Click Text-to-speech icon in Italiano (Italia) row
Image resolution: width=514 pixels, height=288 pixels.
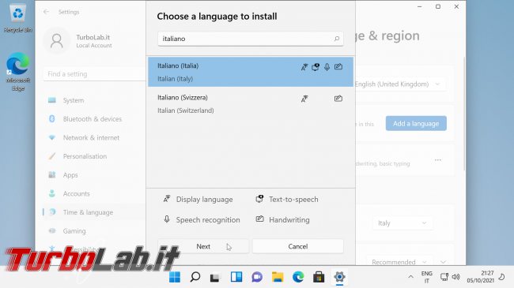pyautogui.click(x=316, y=67)
